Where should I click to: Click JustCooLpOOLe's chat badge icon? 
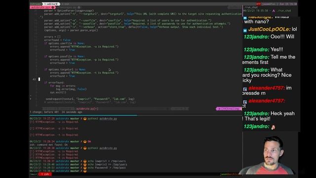tap(245, 30)
